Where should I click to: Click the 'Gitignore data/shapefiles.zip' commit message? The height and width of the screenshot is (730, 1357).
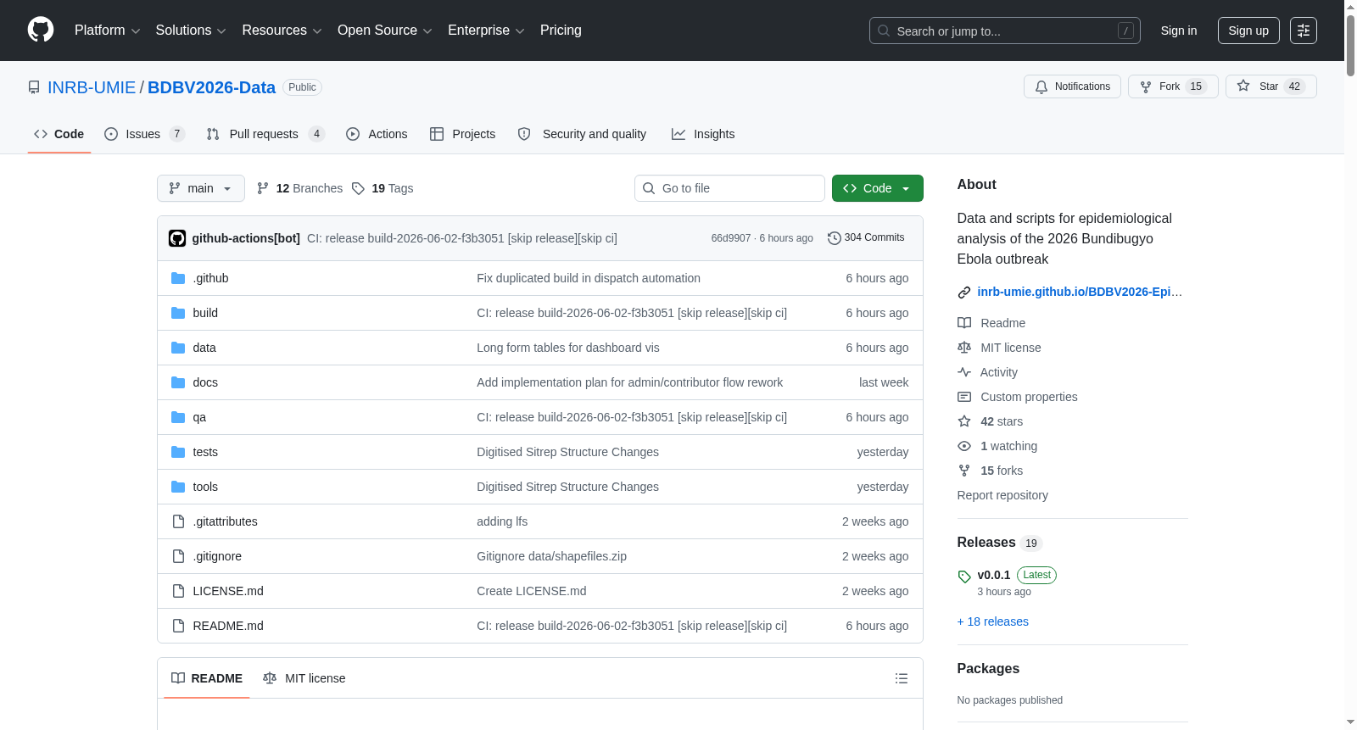(551, 556)
